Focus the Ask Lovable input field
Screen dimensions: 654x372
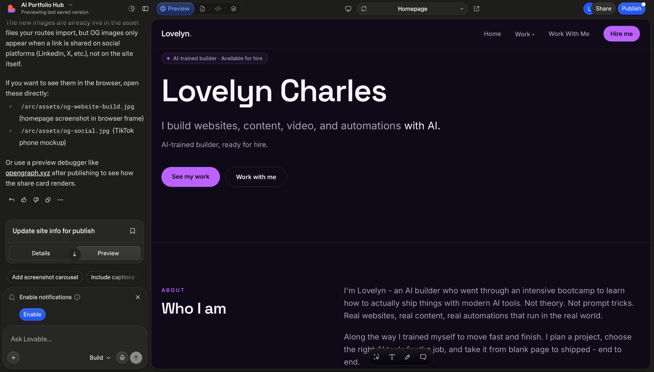click(x=75, y=339)
